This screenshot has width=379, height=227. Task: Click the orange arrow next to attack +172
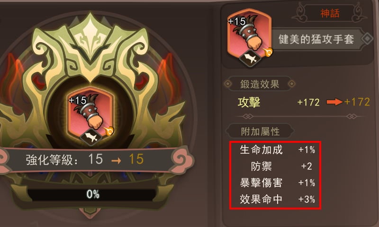click(334, 102)
